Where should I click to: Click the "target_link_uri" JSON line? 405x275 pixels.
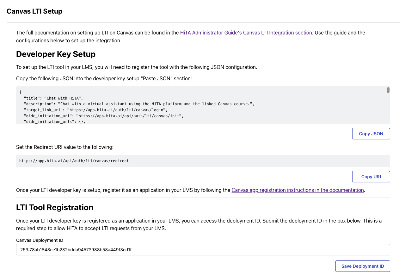[95, 110]
